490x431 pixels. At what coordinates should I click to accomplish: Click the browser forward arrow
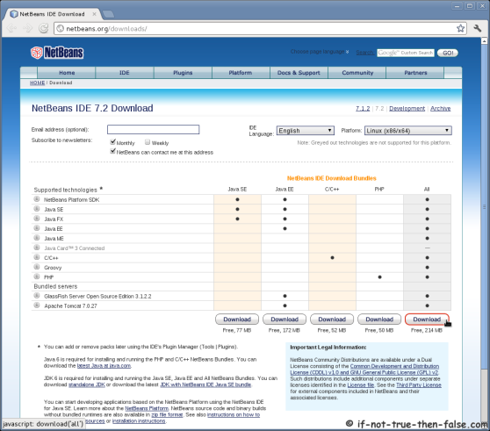tap(28, 28)
